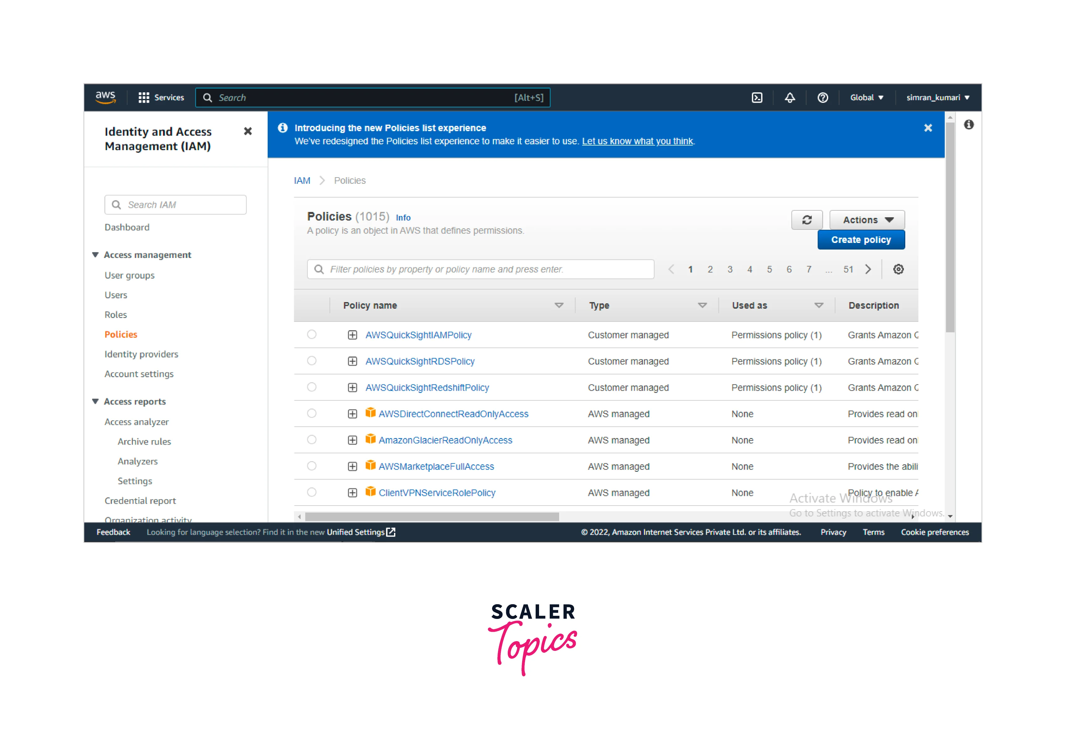Select the AWSQuickSightIAMPolicy radio button
The image size is (1065, 736).
312,335
